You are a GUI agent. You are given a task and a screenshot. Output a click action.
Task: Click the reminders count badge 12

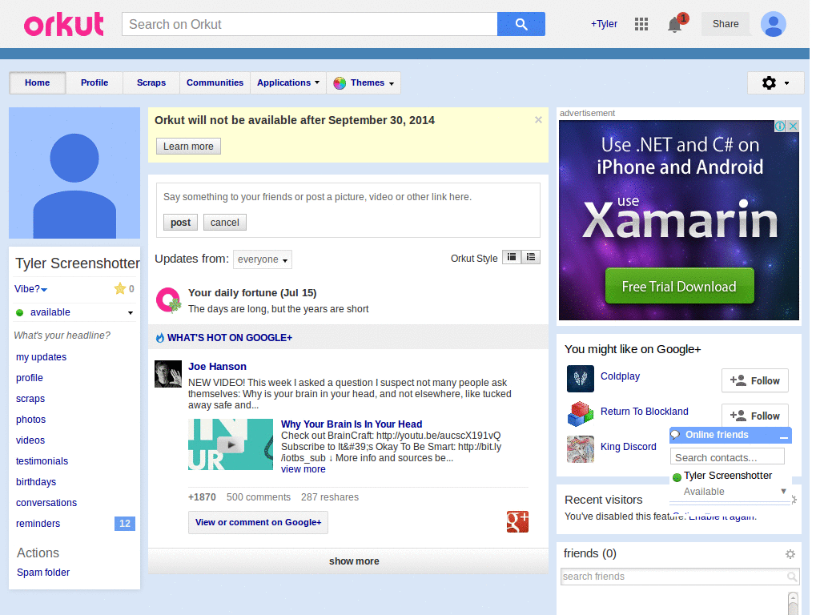[x=124, y=524]
